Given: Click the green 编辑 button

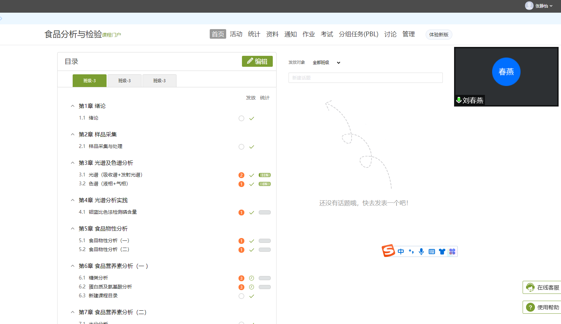Looking at the screenshot, I should point(257,61).
